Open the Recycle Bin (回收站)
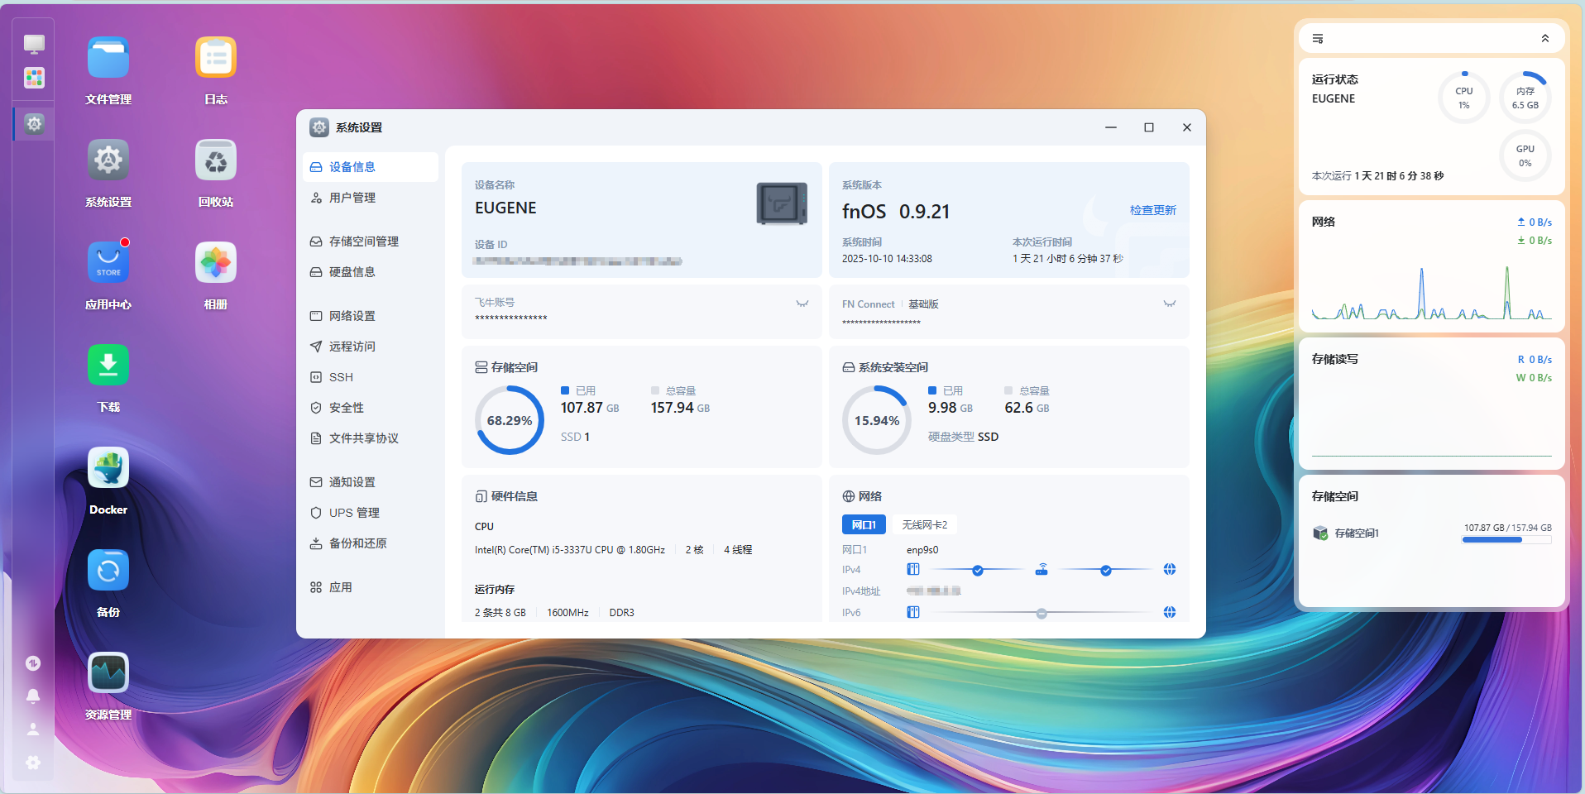Screen dimensions: 1585x794 click(216, 160)
